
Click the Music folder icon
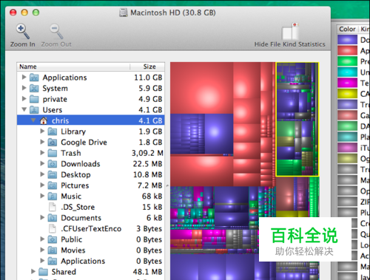click(x=53, y=197)
